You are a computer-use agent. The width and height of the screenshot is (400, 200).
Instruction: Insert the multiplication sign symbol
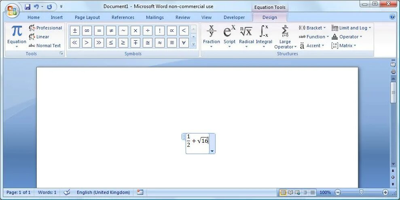pos(135,31)
